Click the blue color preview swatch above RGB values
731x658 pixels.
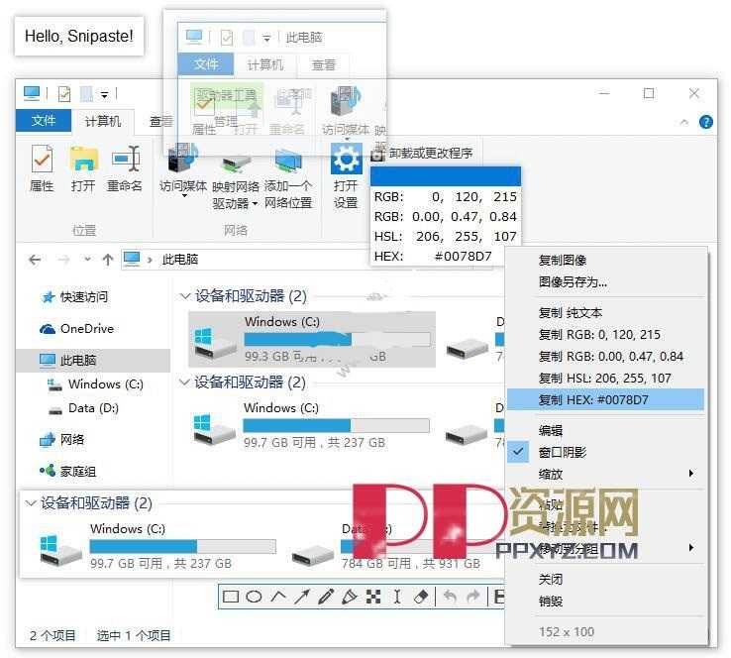coord(445,176)
